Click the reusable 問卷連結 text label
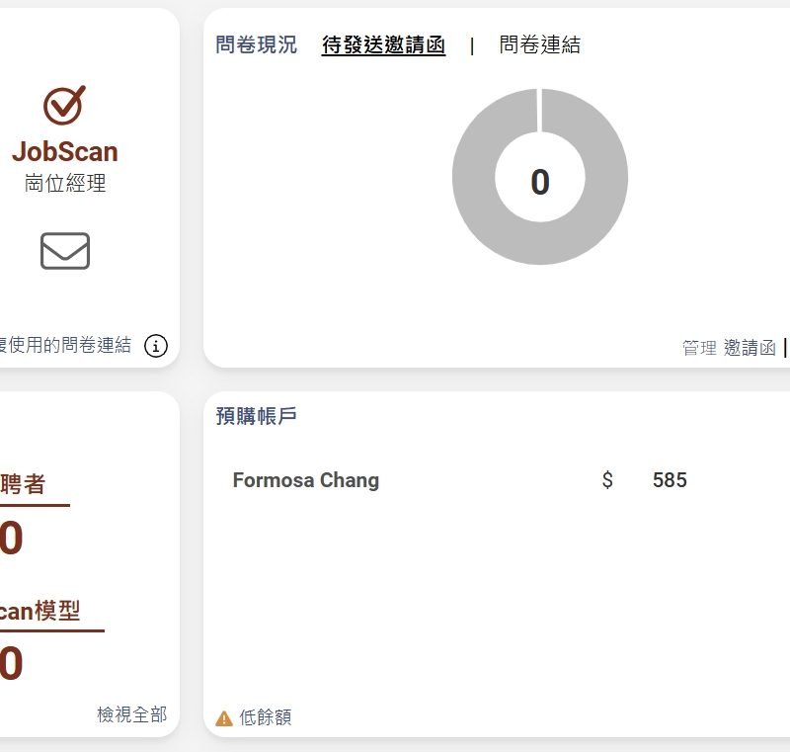This screenshot has height=752, width=790. [x=65, y=345]
